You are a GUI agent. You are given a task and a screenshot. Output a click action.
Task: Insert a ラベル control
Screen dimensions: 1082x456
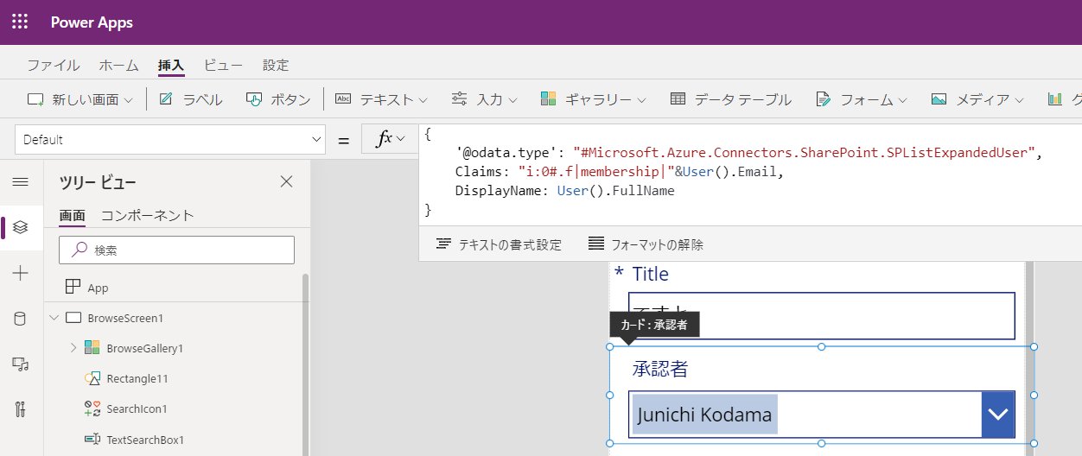191,99
